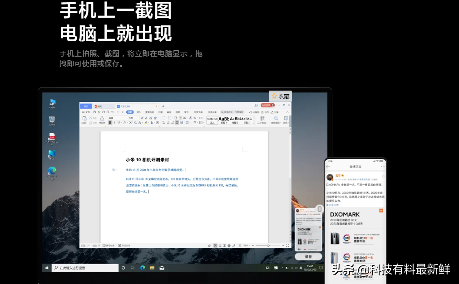Click the 分享 share button
The height and width of the screenshot is (284, 459).
click(275, 112)
